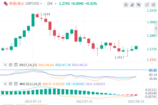The image size is (158, 105).
Task: Collapse the right side panel arrow
Action: (156, 28)
